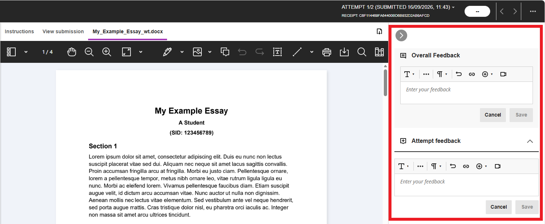The width and height of the screenshot is (545, 224).
Task: Select My_Example_Essay_wt.docx tab
Action: pos(128,31)
